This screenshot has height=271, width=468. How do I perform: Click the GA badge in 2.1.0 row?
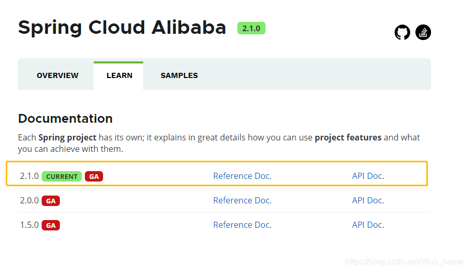94,176
